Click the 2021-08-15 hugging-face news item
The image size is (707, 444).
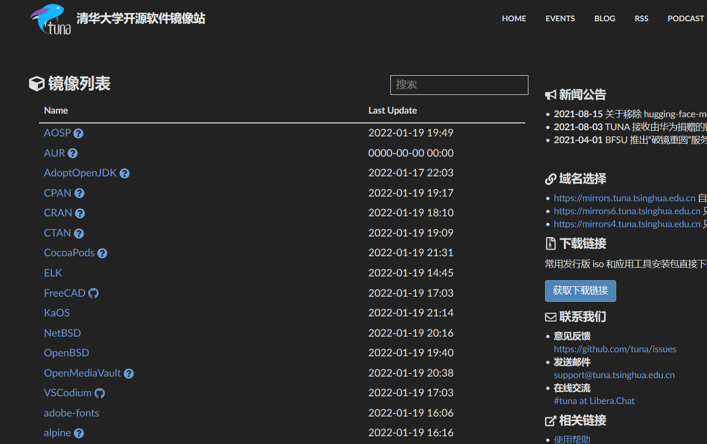click(630, 114)
